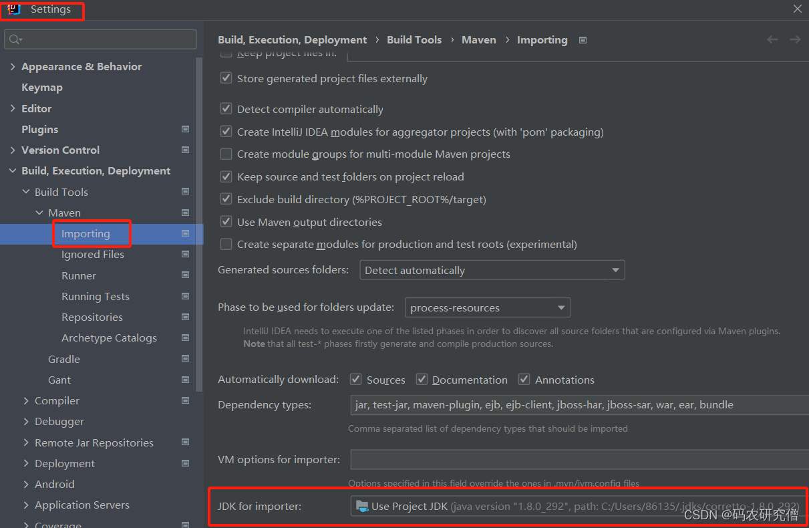Switch to the Runner settings page
The image size is (809, 528).
point(78,275)
